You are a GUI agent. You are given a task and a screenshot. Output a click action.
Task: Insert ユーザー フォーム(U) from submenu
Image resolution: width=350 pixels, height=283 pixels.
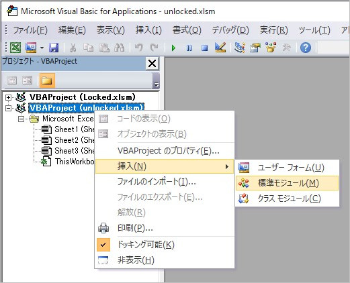pyautogui.click(x=288, y=168)
